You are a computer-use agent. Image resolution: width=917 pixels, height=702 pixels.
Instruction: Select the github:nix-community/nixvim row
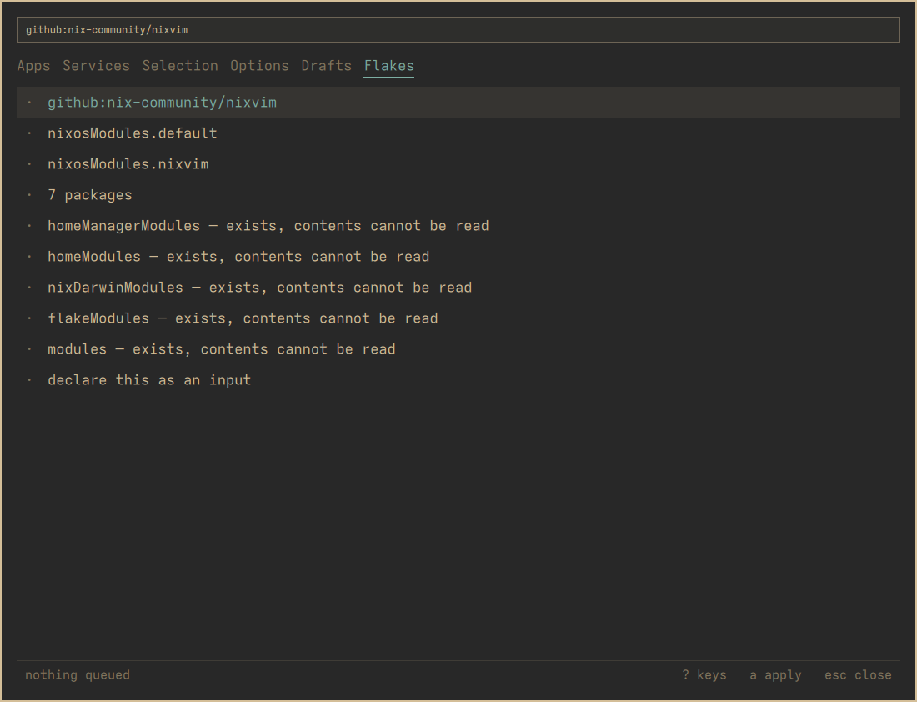(458, 103)
